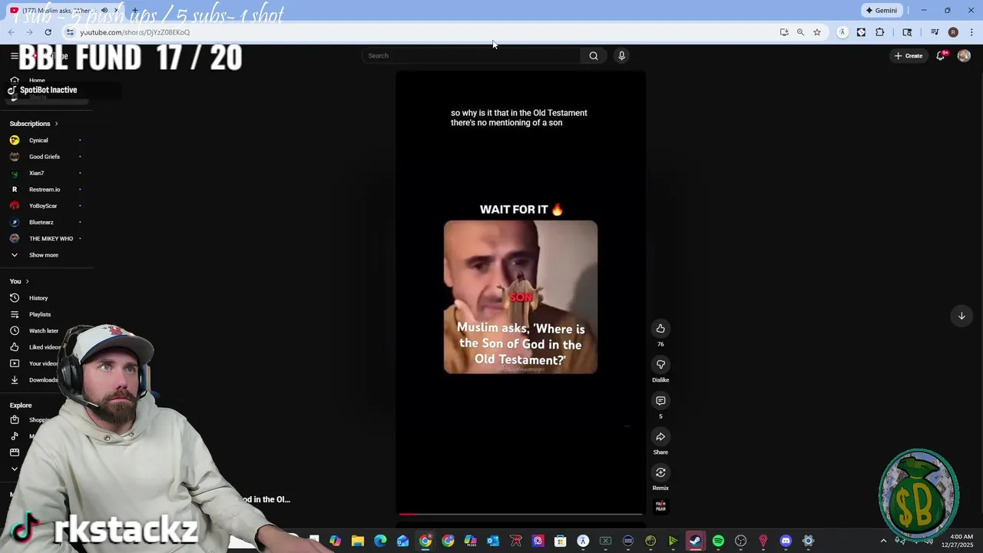Open the Remix option for this Short

[660, 472]
